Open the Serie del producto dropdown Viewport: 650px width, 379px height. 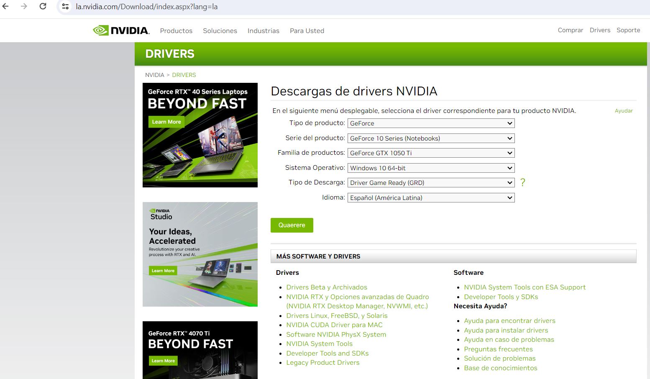(431, 138)
